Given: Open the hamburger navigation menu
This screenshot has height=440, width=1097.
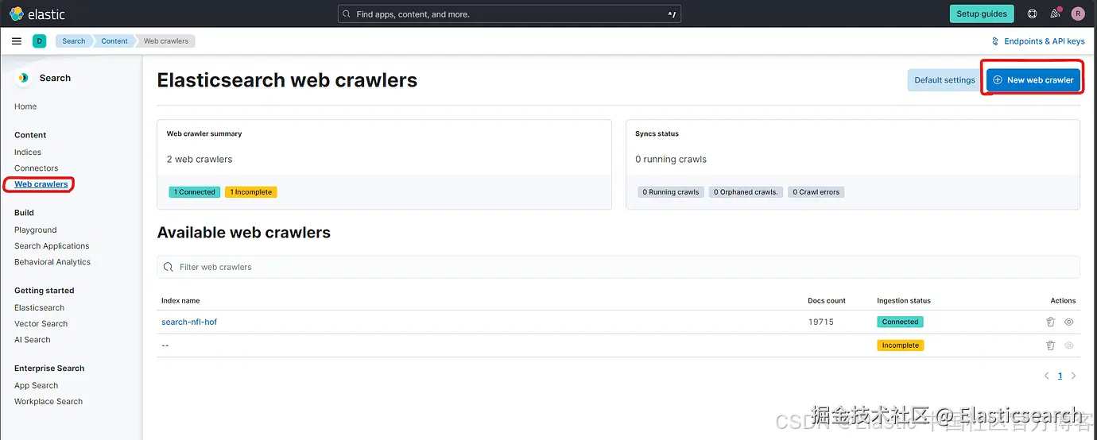Looking at the screenshot, I should click(x=17, y=41).
